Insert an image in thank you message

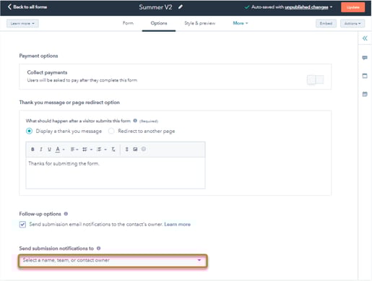coord(135,150)
